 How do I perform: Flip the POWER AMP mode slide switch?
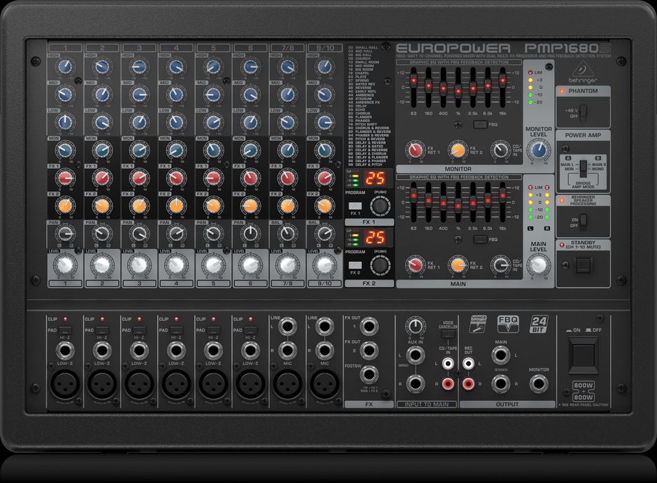point(583,168)
